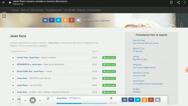Share to Odnoklassniki from the player bar
Screen dimensions: 188x106
click(144, 100)
